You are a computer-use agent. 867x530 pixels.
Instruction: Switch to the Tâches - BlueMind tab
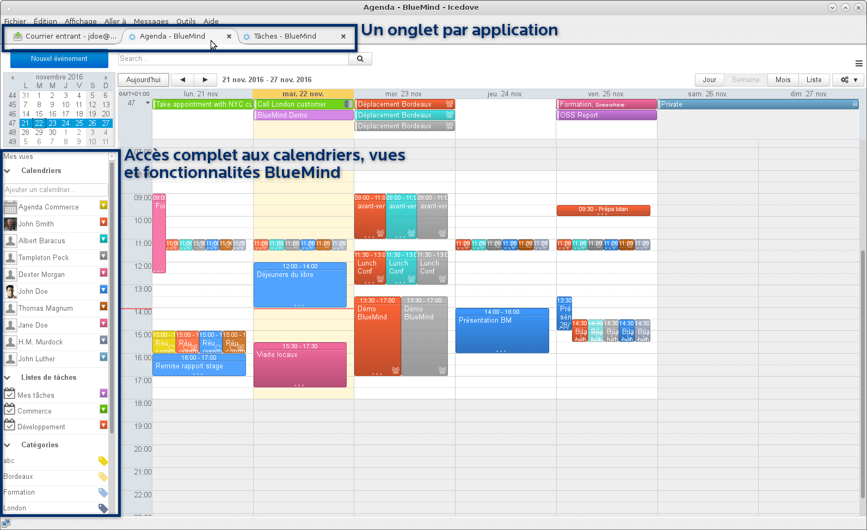(285, 36)
